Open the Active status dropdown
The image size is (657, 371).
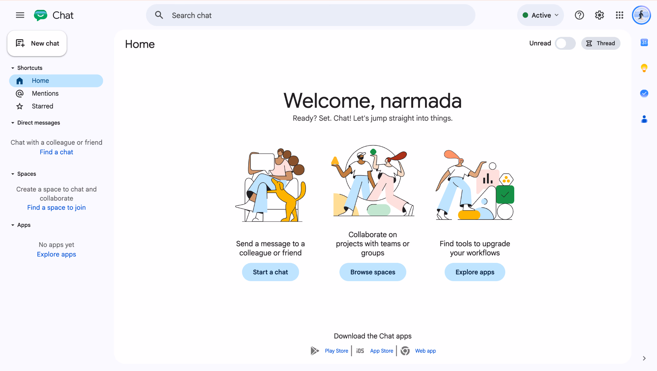coord(541,15)
